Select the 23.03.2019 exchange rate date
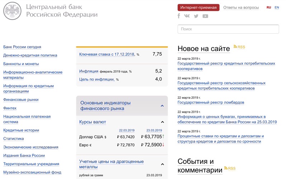This screenshot has width=287, height=179. click(x=154, y=130)
